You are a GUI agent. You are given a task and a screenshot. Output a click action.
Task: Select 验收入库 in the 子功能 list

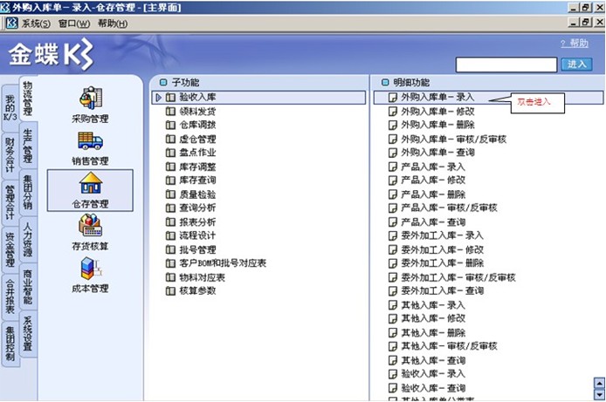(258, 98)
